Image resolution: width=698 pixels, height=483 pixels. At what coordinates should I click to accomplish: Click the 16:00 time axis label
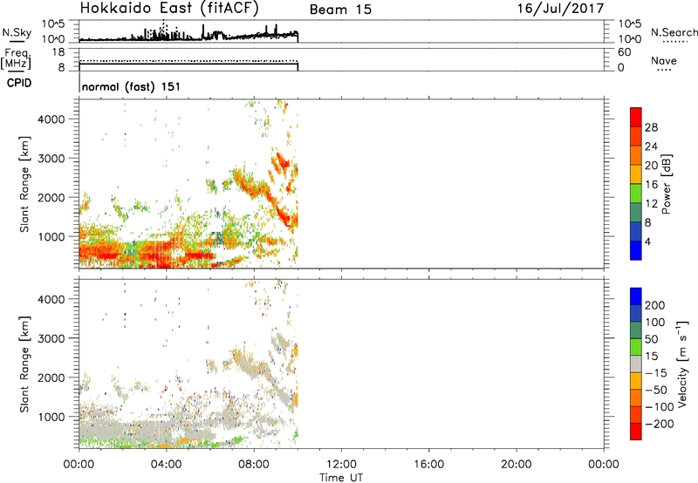click(428, 465)
